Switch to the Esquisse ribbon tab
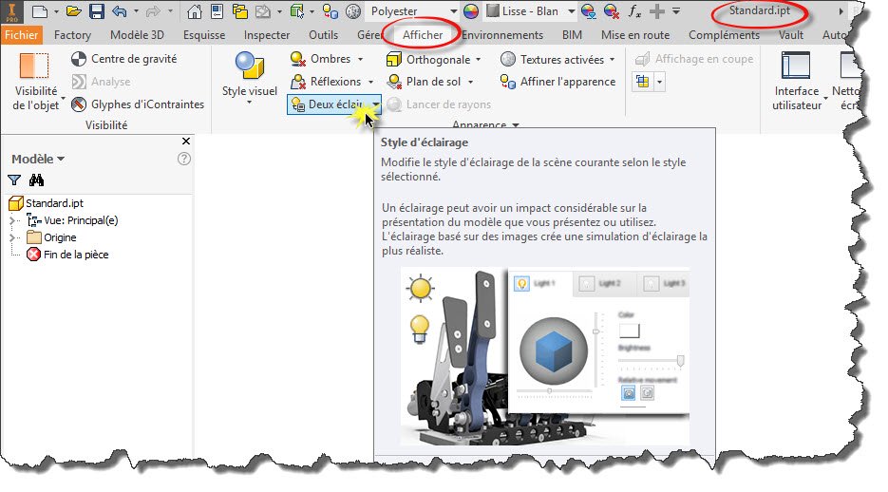The width and height of the screenshot is (888, 492). coord(204,35)
